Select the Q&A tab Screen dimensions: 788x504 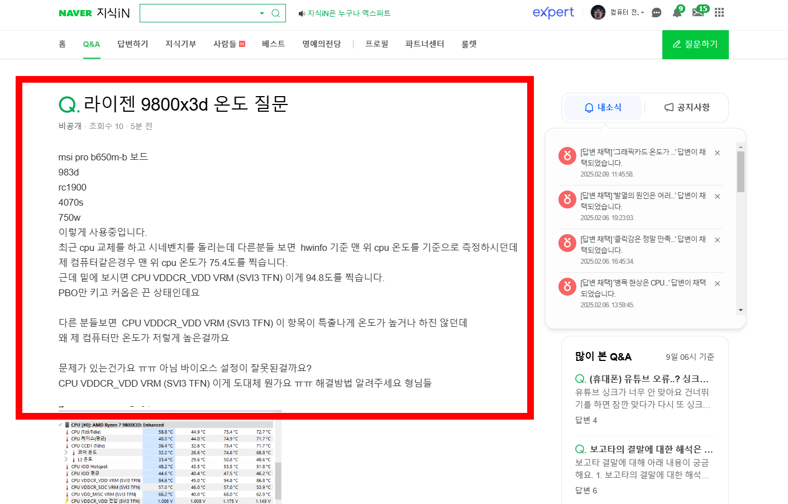pos(92,44)
